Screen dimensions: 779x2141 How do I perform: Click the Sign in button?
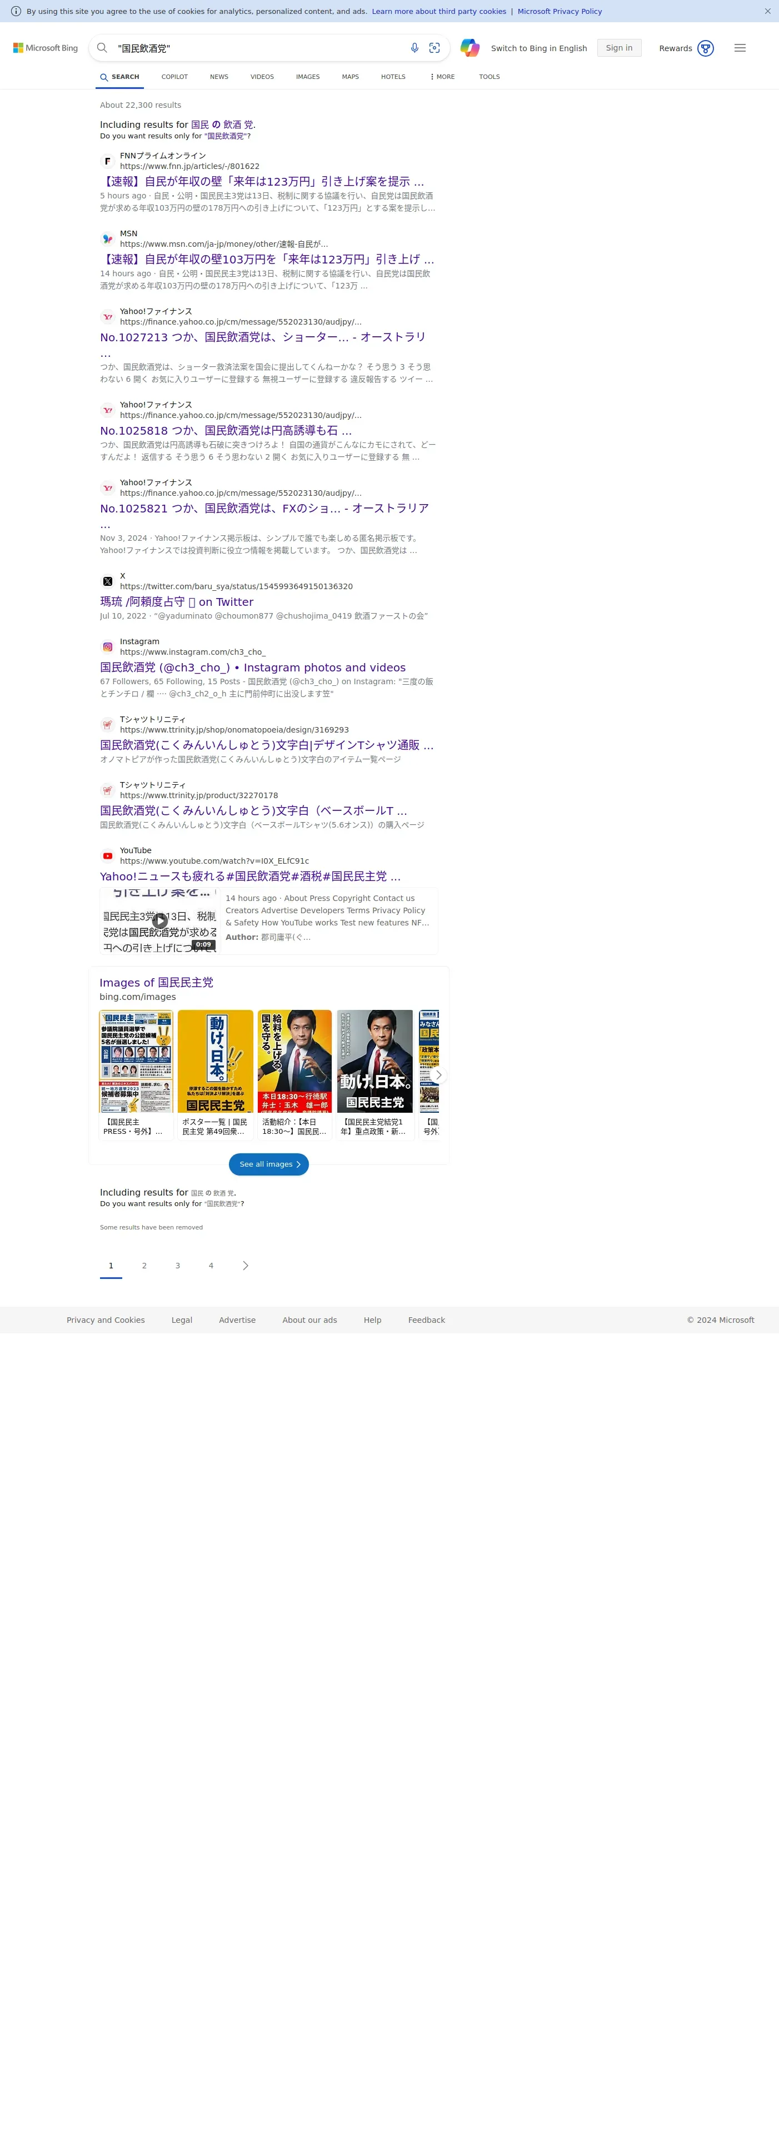(620, 48)
